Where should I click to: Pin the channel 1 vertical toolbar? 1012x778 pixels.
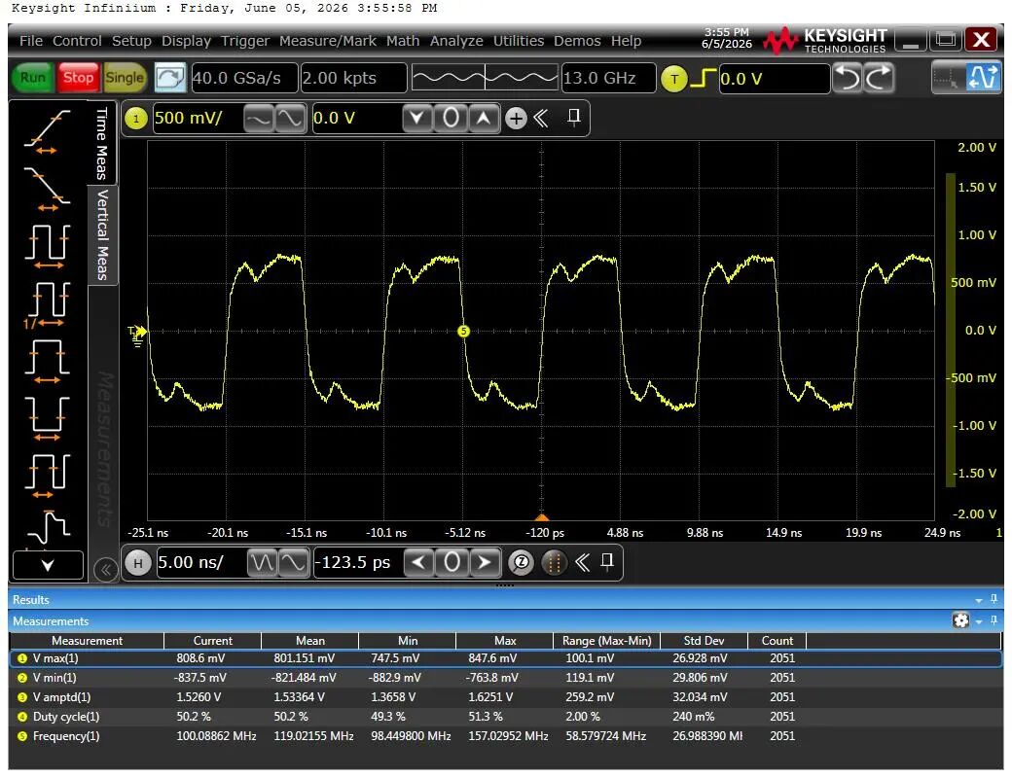tap(574, 117)
